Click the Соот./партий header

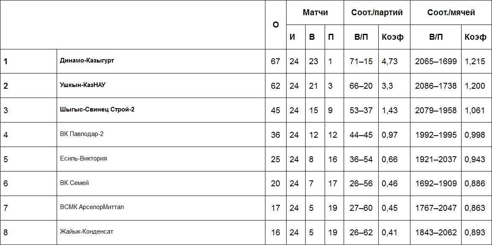(x=377, y=12)
